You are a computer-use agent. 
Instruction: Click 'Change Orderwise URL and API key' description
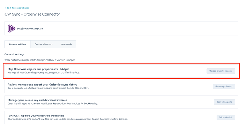pos(68,119)
